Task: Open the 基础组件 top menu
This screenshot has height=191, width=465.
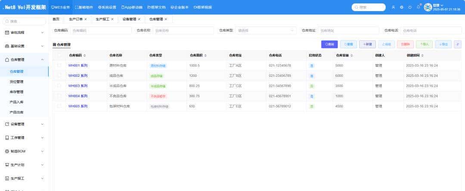Action: tap(84, 7)
